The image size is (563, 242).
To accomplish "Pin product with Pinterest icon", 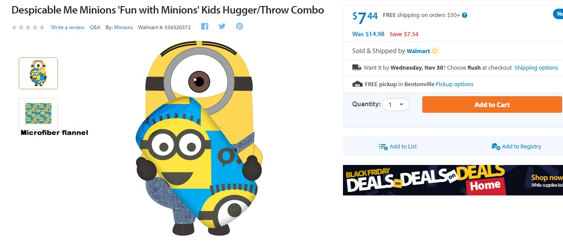I will 239,27.
